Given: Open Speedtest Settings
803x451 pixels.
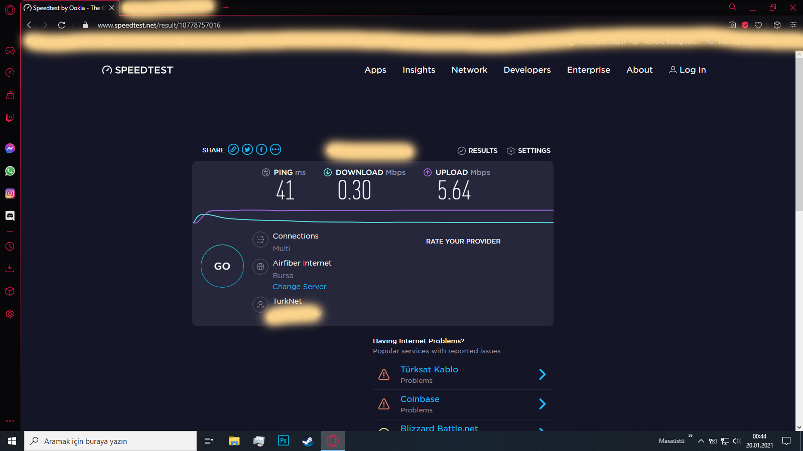Looking at the screenshot, I should pos(528,151).
